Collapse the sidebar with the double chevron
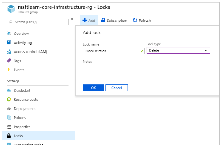 pyautogui.click(x=72, y=19)
